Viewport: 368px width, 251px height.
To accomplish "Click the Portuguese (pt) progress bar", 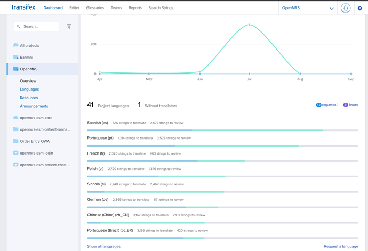I will click(x=222, y=145).
